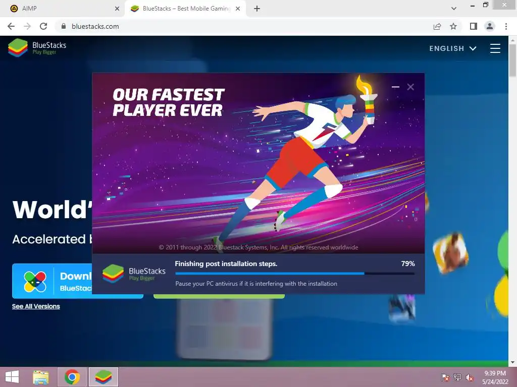The image size is (517, 387).
Task: Click BlueStacks logo in installer footer
Action: 134,274
